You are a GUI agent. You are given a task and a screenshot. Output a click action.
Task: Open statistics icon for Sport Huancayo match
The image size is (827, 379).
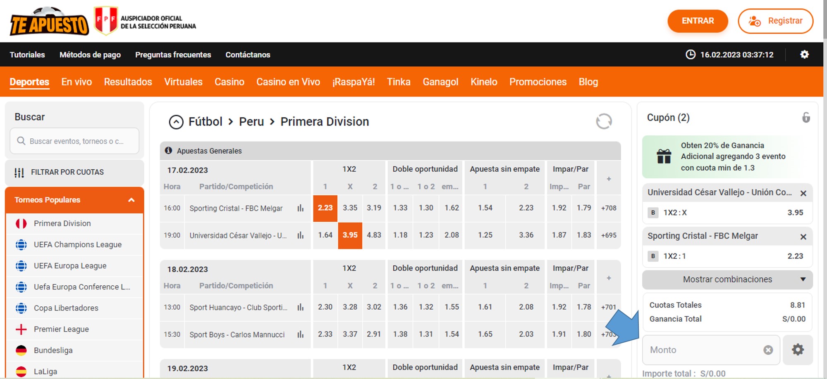(x=300, y=307)
